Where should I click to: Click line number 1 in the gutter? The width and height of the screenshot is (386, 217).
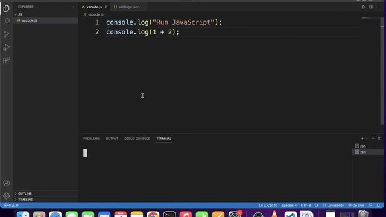click(97, 22)
